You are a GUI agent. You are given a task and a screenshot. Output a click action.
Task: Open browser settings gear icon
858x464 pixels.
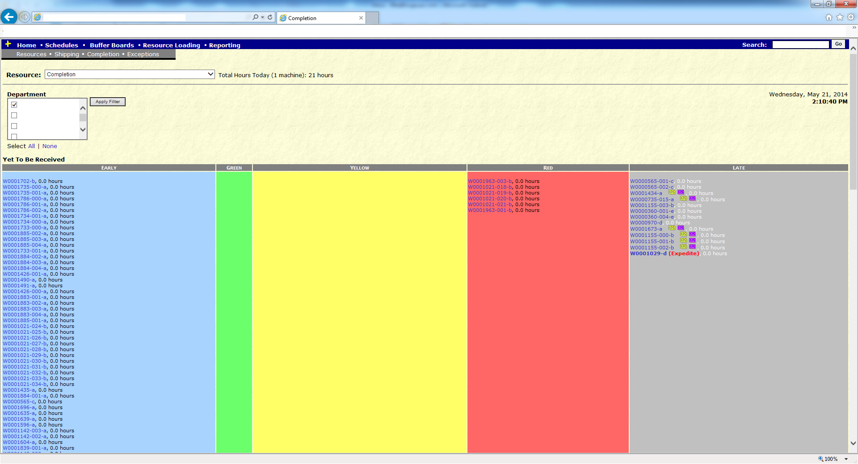(851, 17)
